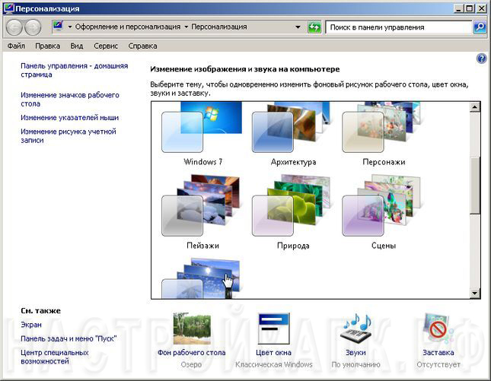491x381 pixels.
Task: Click the По умолчанию label under sounds
Action: (x=355, y=365)
